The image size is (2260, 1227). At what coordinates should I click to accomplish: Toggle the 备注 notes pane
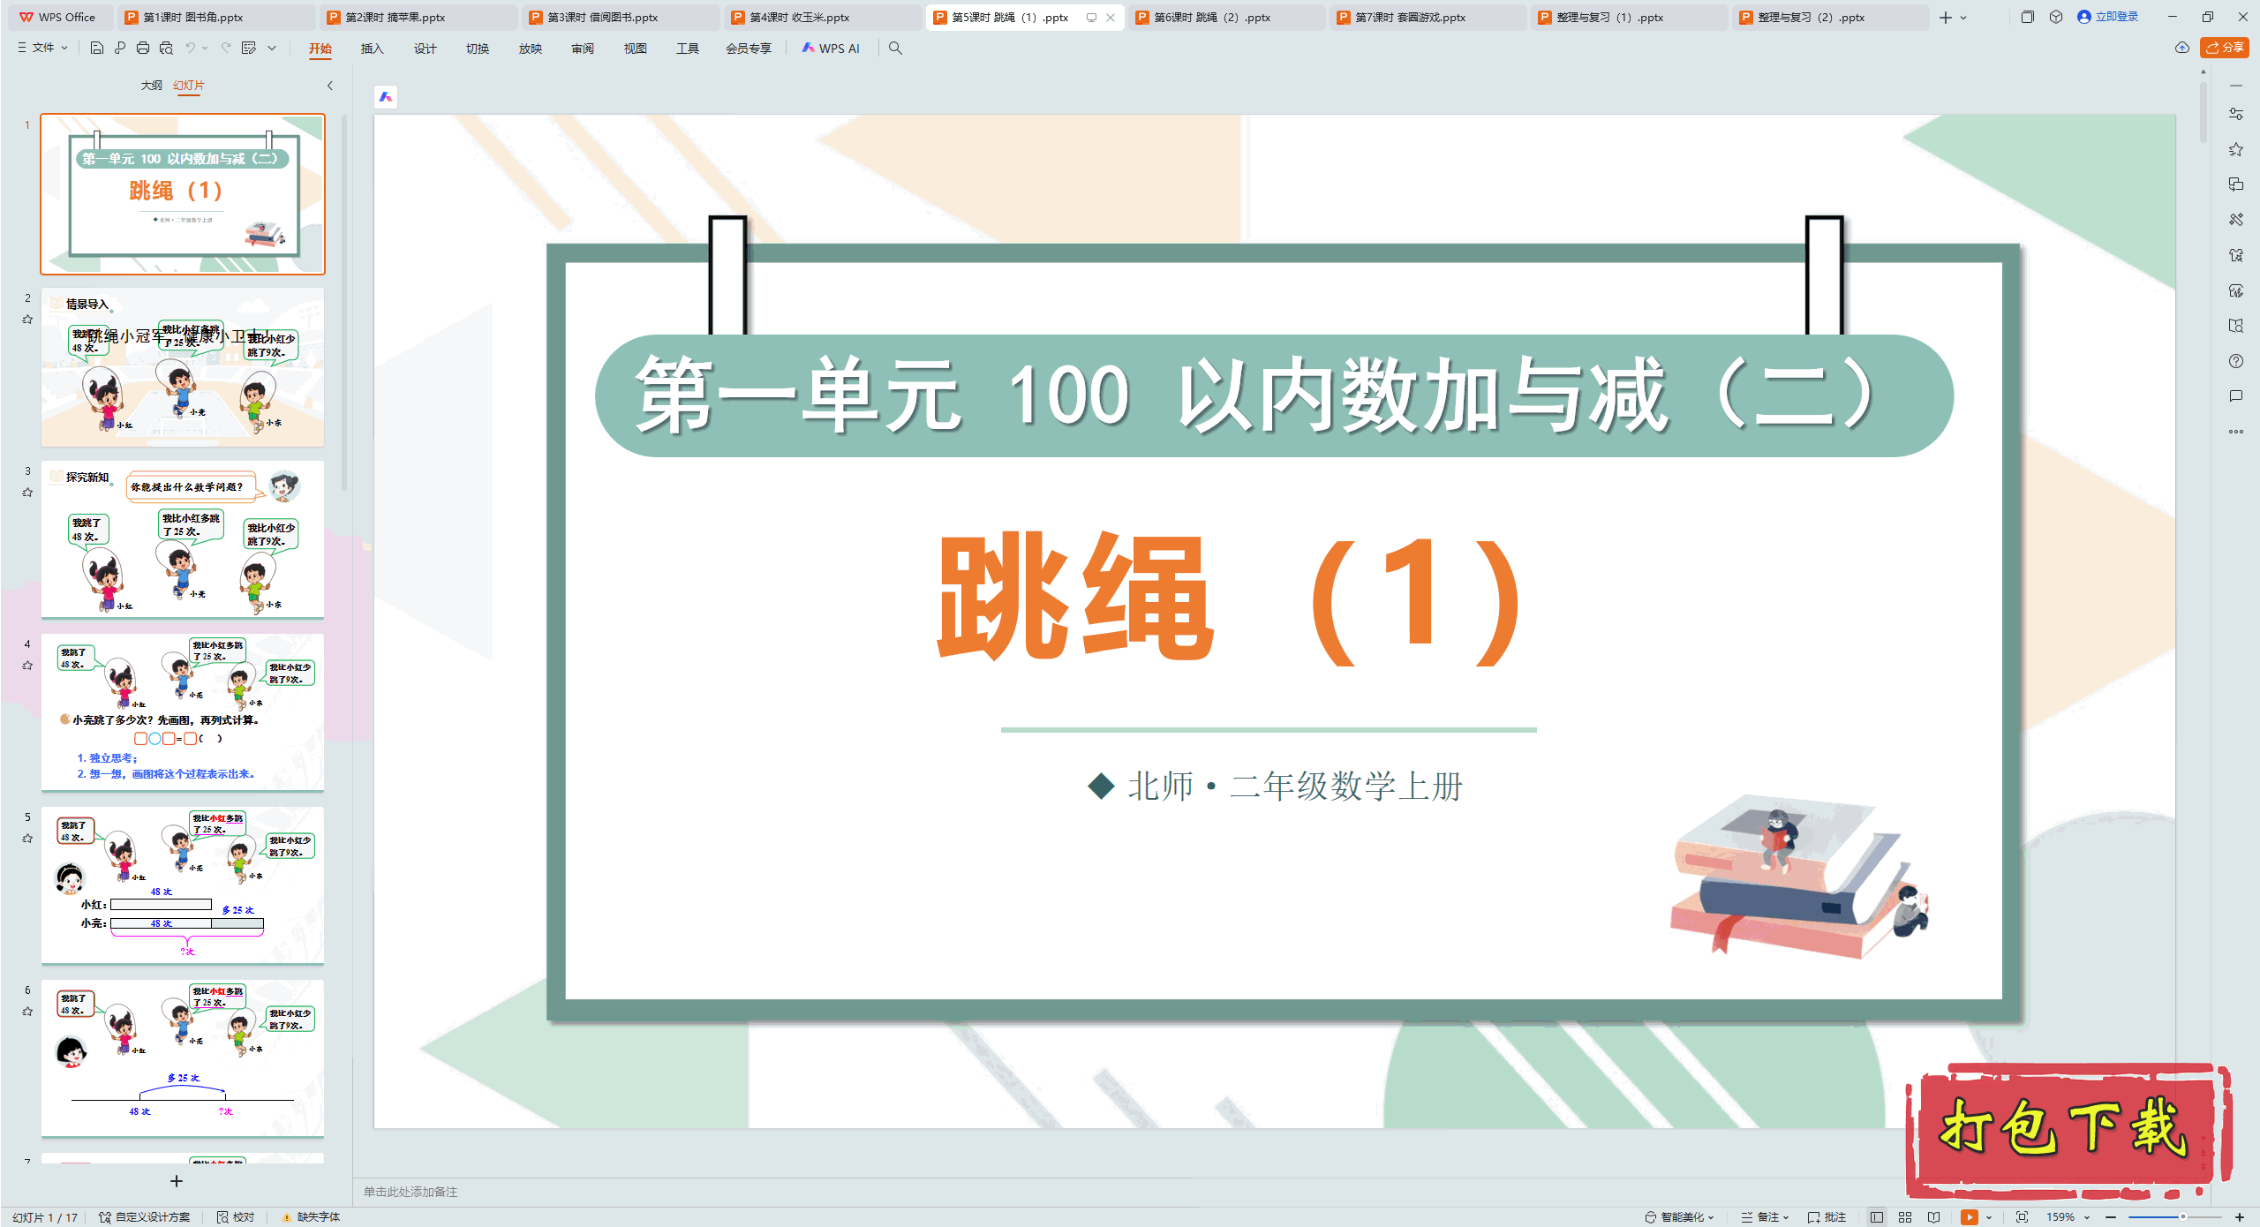tap(1761, 1216)
